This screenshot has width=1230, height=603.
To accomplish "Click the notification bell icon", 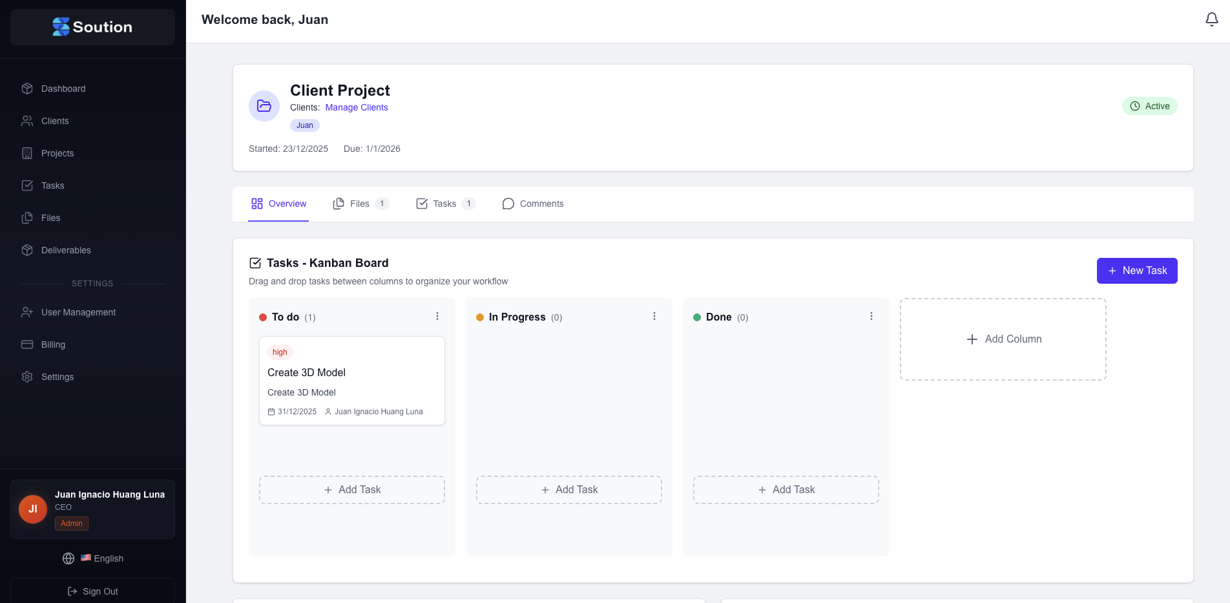I will coord(1211,19).
